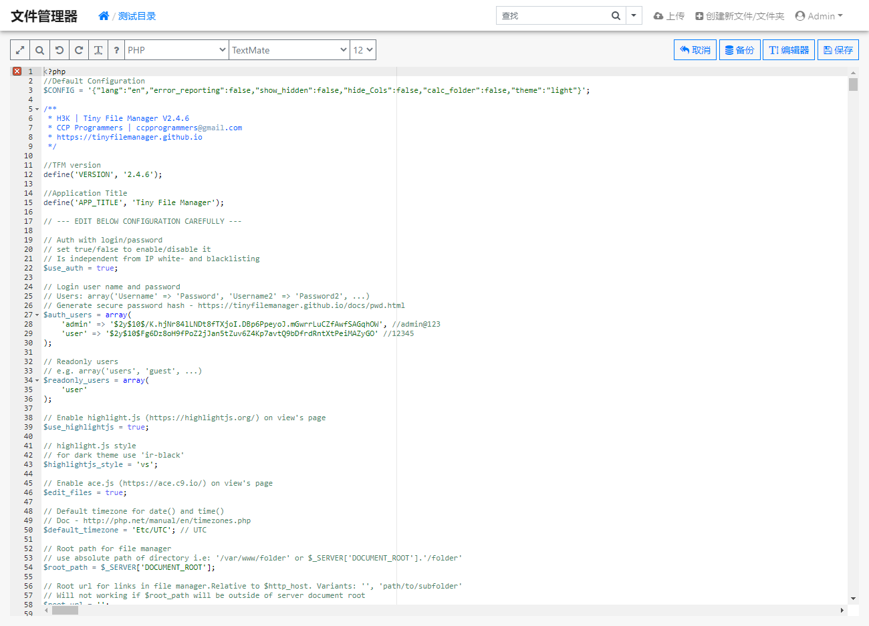This screenshot has height=626, width=869.
Task: Click the "//TFM version" comment
Action: 72,165
